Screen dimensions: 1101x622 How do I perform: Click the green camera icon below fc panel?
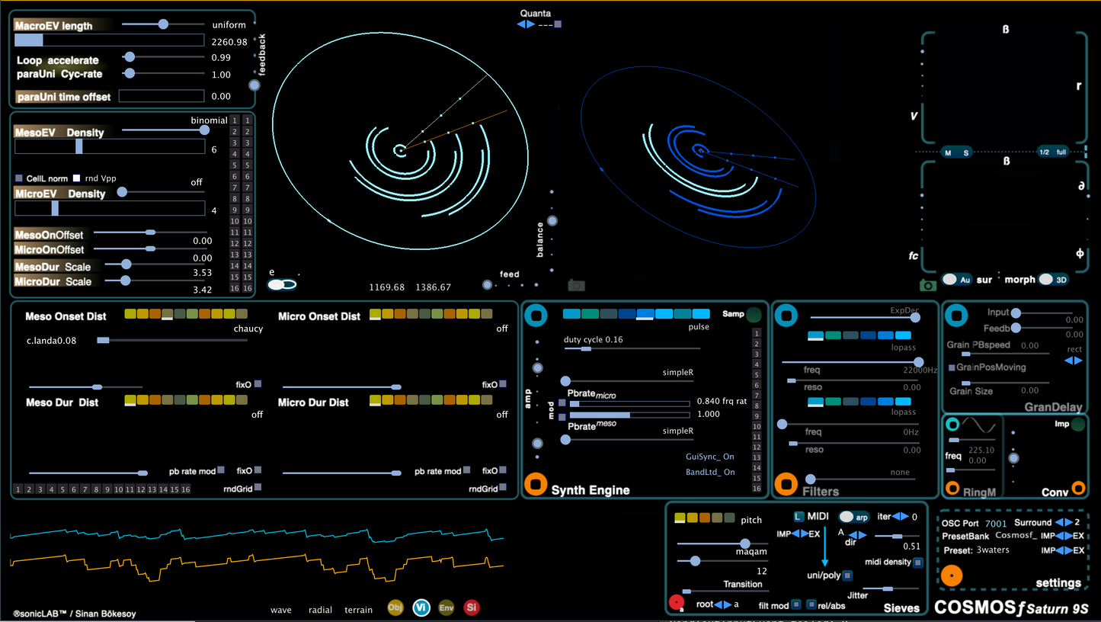[928, 285]
